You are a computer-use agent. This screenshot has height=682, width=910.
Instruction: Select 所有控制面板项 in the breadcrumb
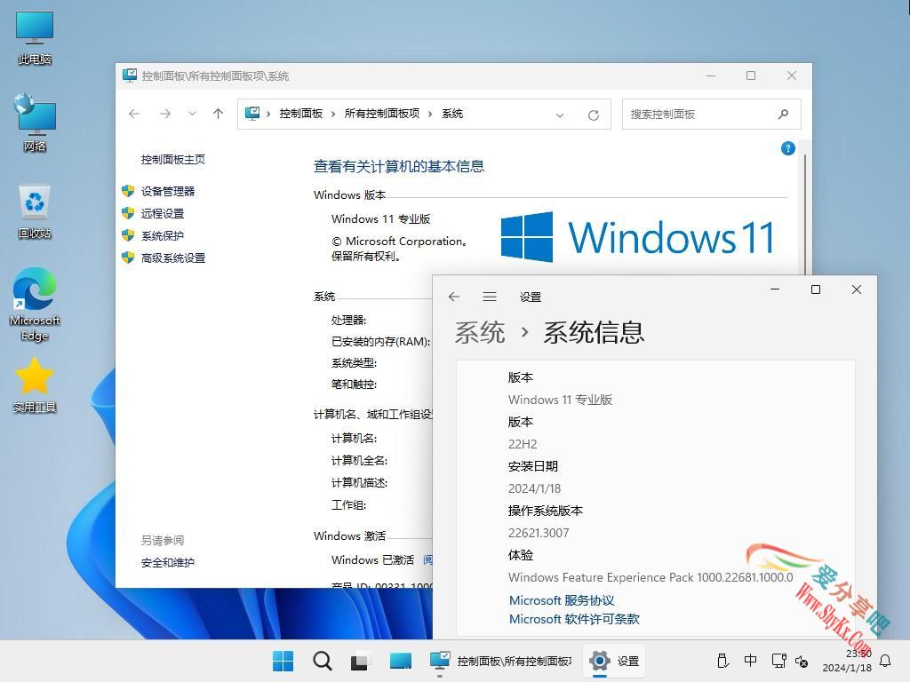point(382,114)
